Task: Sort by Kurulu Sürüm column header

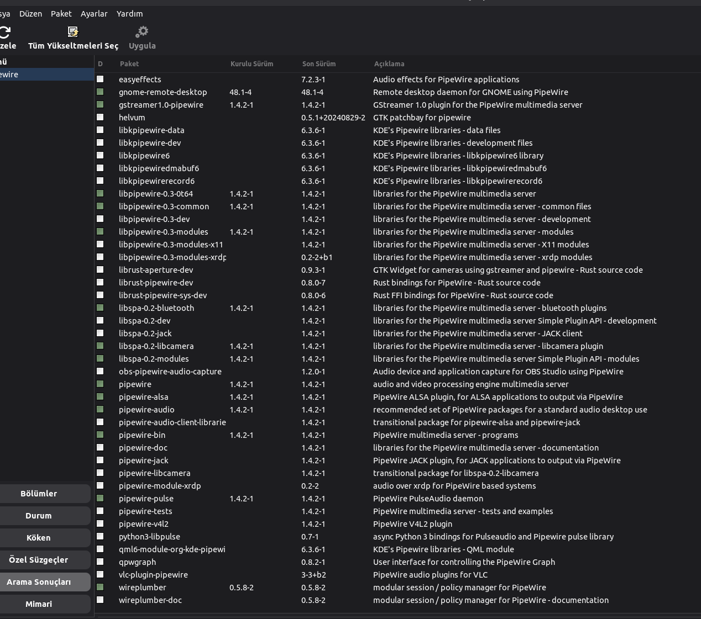Action: (x=252, y=64)
